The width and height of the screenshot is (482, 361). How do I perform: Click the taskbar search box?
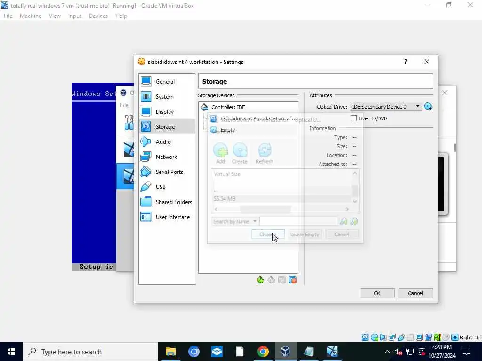coord(90,352)
